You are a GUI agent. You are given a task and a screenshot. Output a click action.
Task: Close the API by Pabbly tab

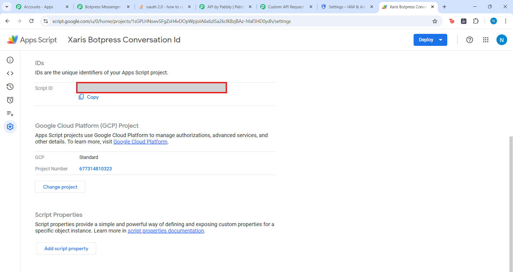tap(250, 7)
